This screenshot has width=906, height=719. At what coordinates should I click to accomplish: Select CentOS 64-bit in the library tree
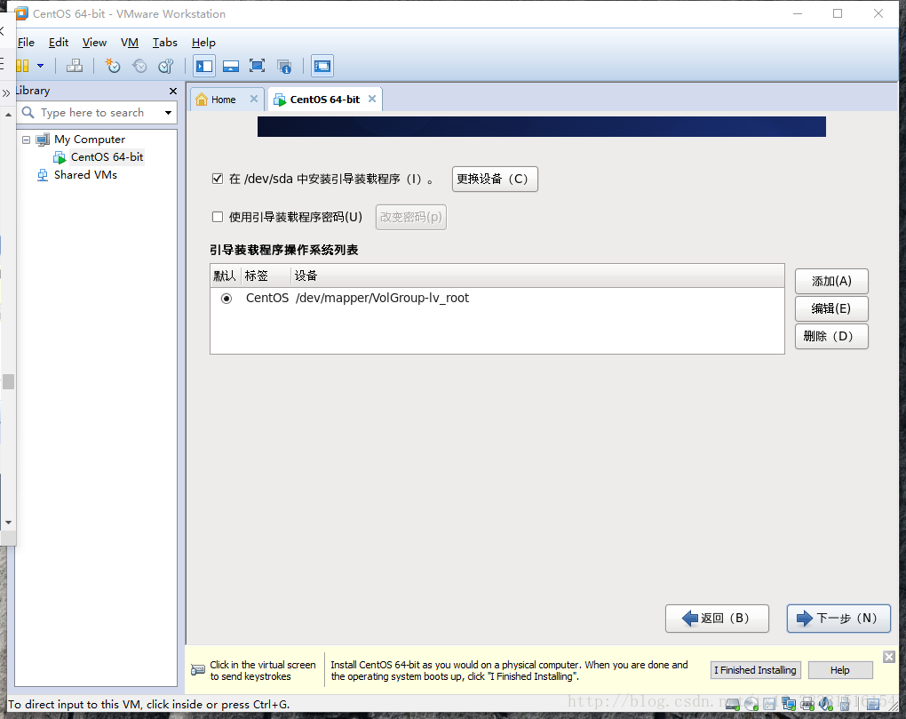click(x=107, y=157)
